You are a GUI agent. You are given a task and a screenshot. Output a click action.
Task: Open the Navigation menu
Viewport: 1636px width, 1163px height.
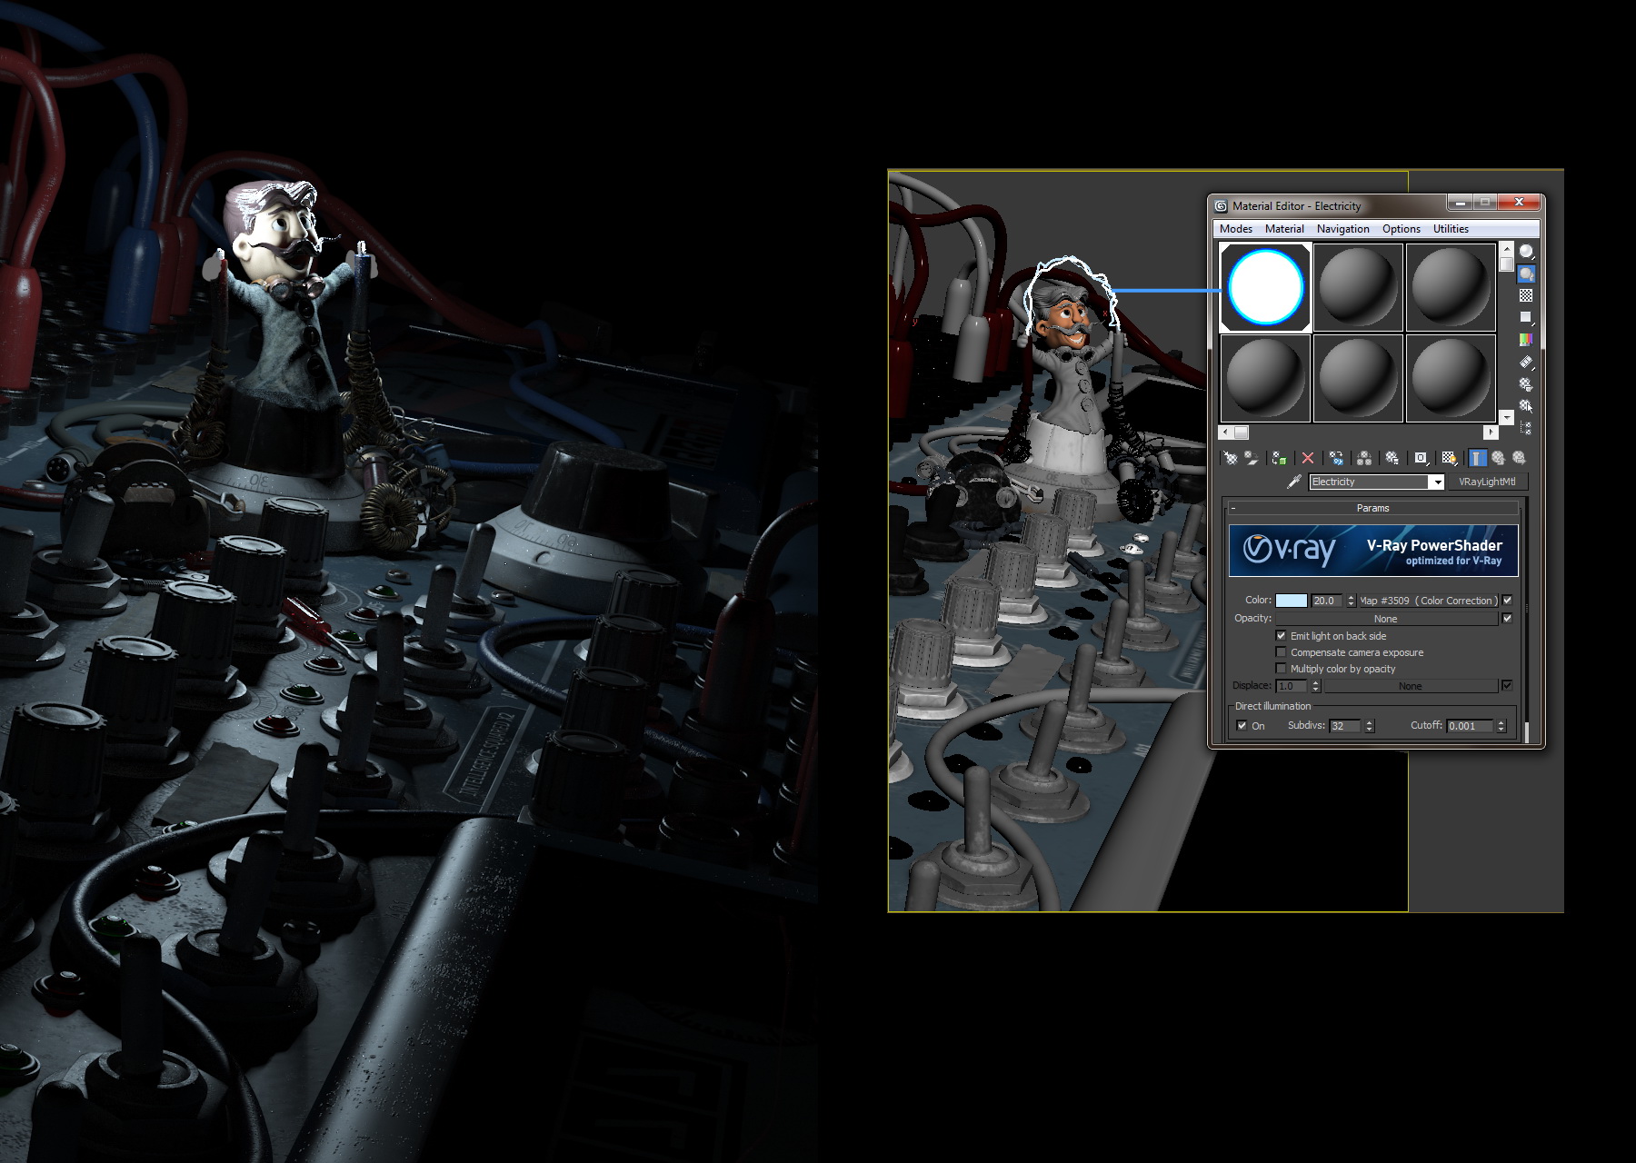click(x=1342, y=229)
